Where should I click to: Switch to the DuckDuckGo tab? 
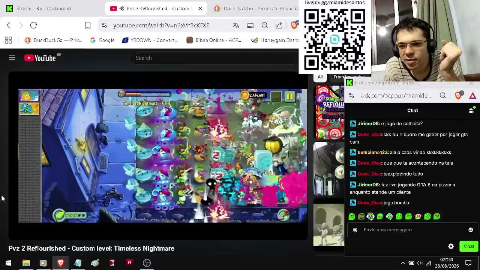pyautogui.click(x=256, y=8)
